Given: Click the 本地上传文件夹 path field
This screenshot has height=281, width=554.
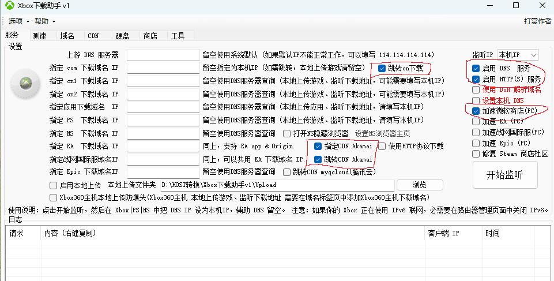Looking at the screenshot, I should click(277, 185).
